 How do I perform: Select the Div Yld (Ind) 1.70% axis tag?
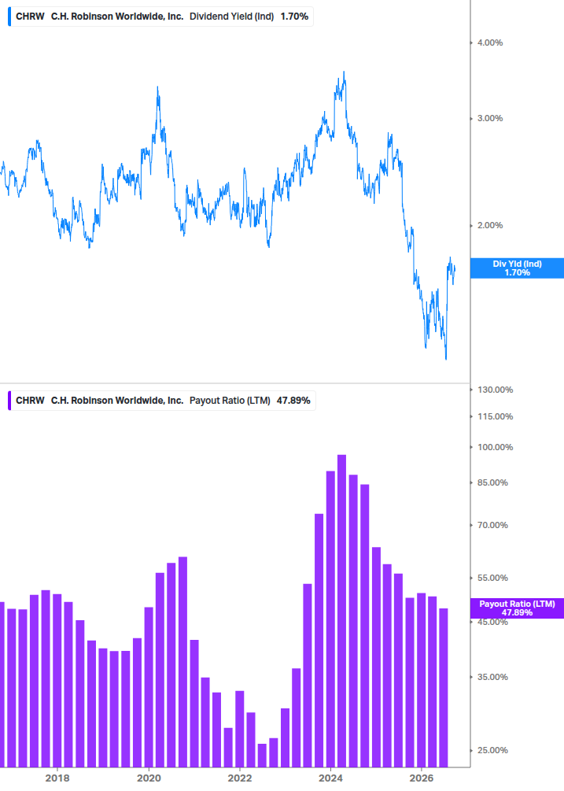tap(517, 268)
